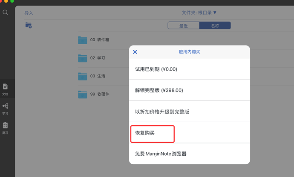Viewport: 294px width, 177px height.
Task: Expand the 文件夹: 根目录 dropdown
Action: [199, 12]
